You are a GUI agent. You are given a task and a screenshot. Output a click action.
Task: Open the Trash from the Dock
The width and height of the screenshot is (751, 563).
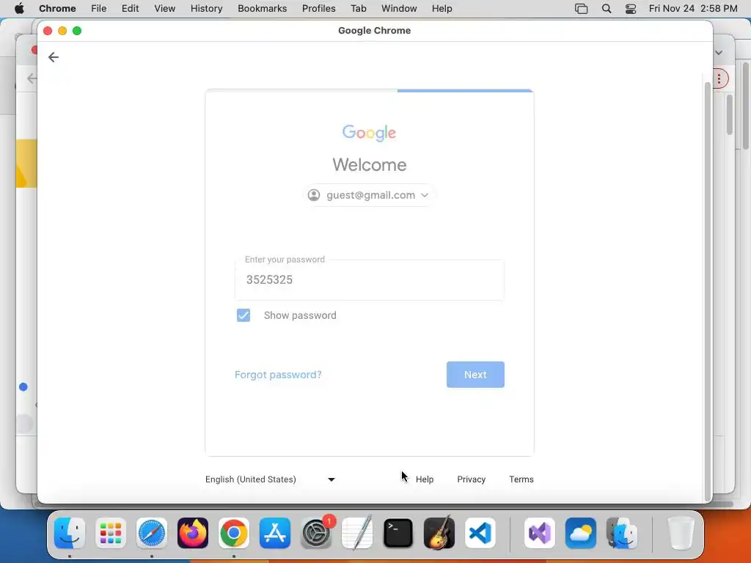681,533
